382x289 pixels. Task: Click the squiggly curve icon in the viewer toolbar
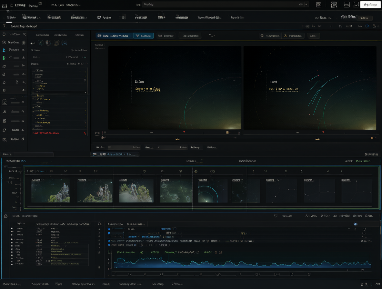point(212,35)
